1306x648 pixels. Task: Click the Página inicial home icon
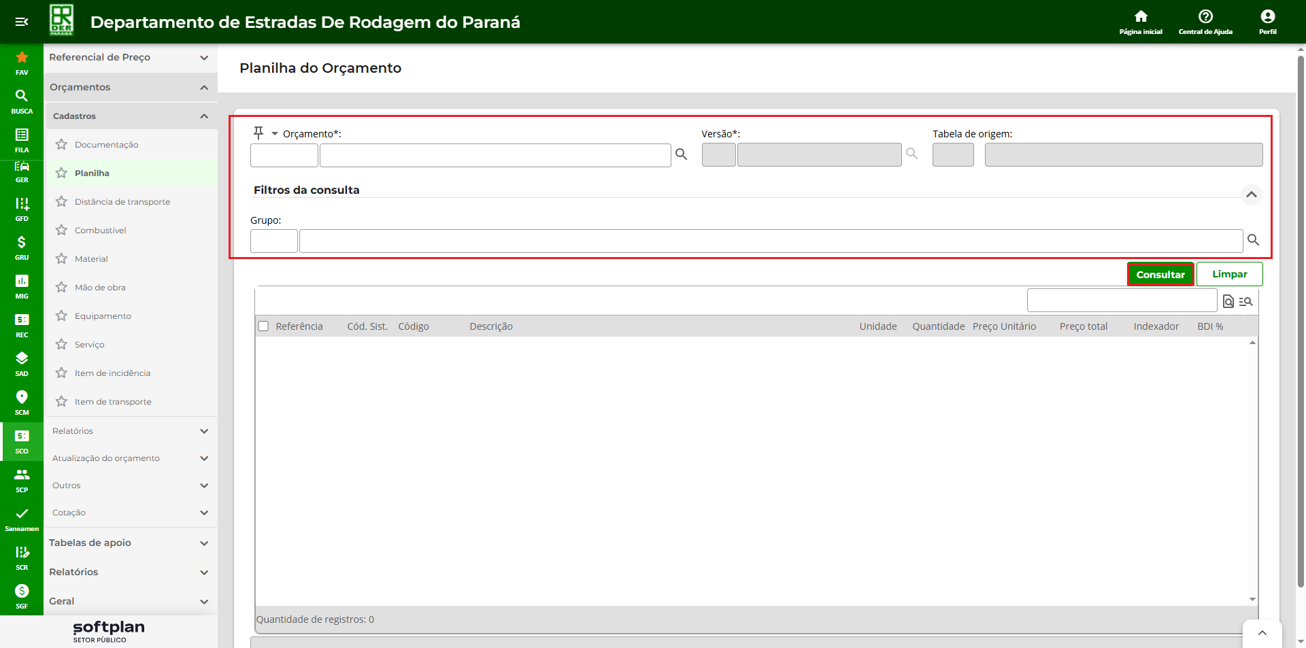[1141, 17]
